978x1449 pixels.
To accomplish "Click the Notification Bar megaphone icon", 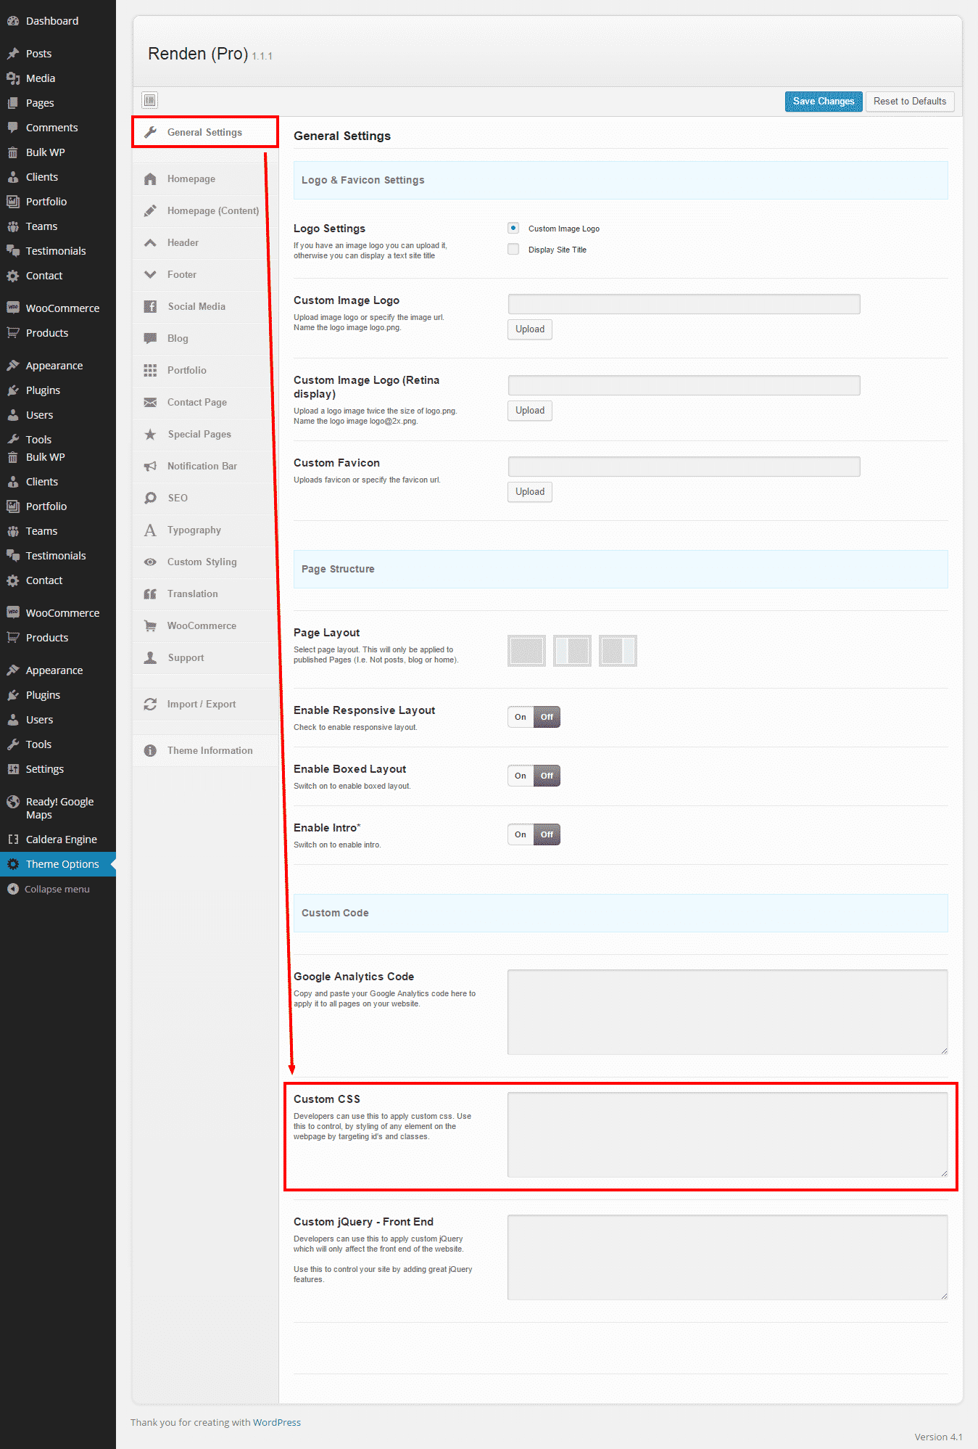I will coord(150,467).
